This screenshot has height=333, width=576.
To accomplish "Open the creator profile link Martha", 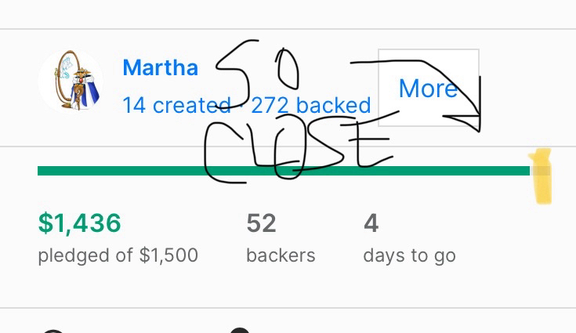I will point(160,67).
